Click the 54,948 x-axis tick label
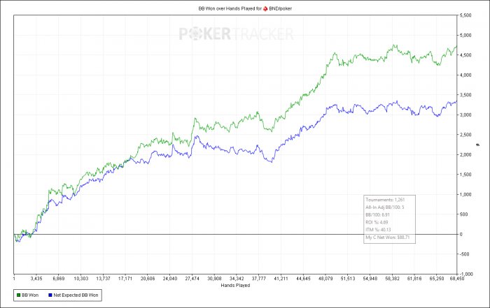 (370, 279)
